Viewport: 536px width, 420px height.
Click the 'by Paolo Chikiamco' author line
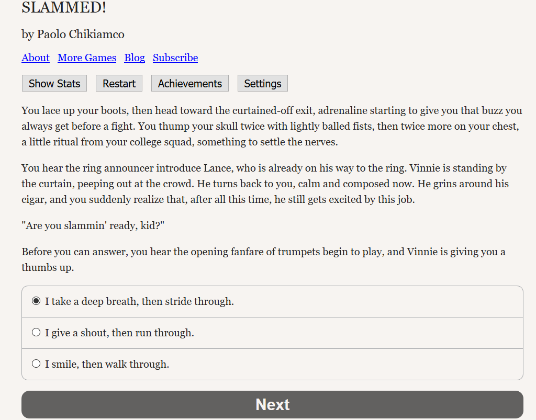point(73,34)
